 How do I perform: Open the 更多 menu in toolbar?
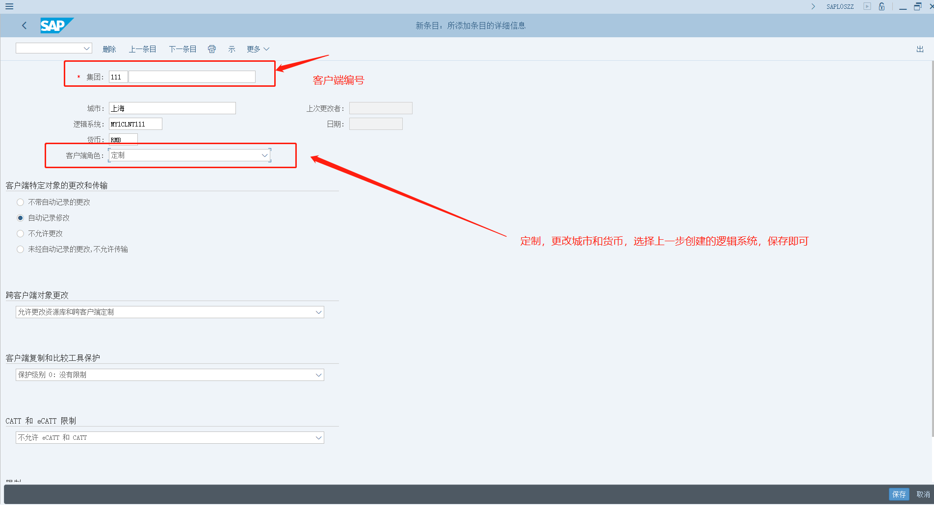tap(258, 49)
